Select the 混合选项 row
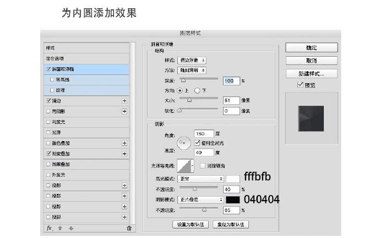The height and width of the screenshot is (238, 380). (x=86, y=58)
